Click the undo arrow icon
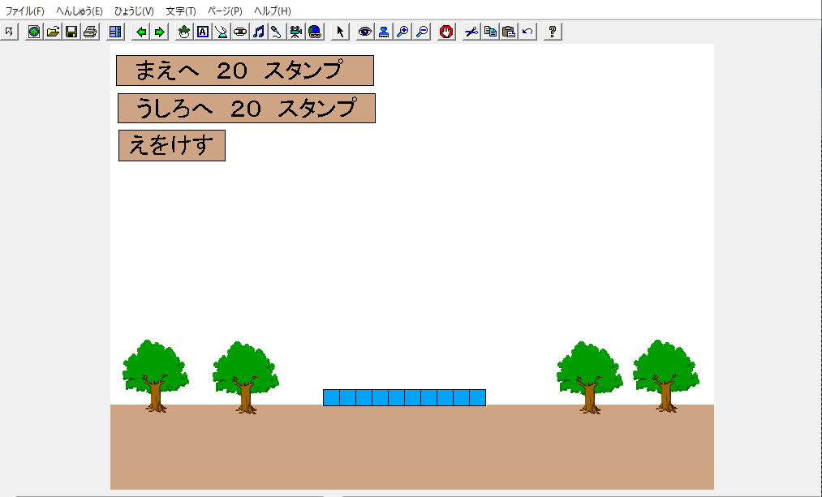The width and height of the screenshot is (822, 497). point(527,32)
